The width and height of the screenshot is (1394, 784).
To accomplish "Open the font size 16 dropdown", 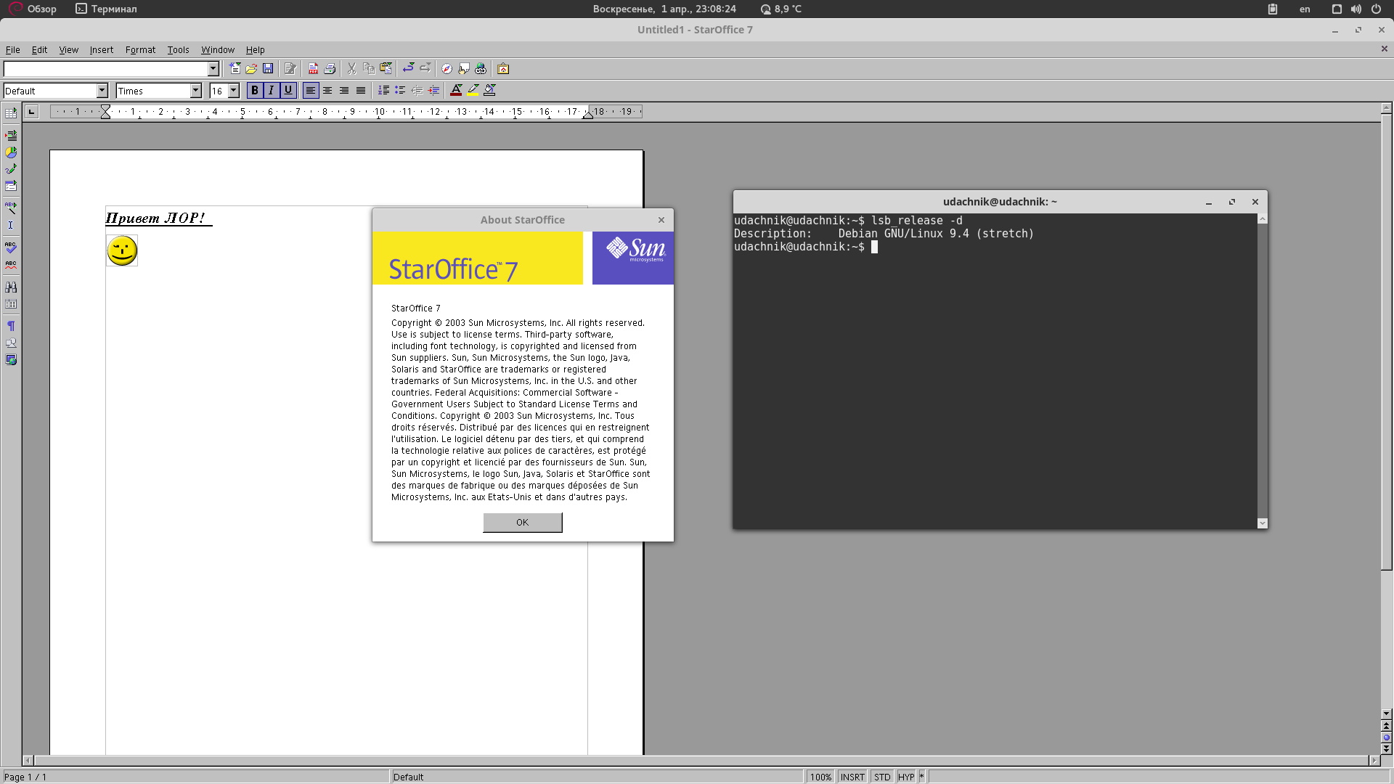I will [234, 91].
